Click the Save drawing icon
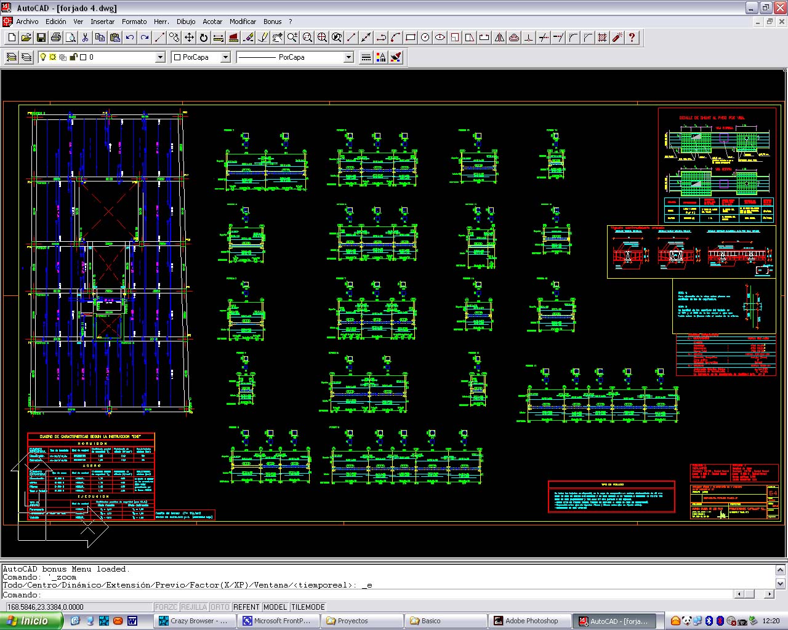 [x=41, y=38]
